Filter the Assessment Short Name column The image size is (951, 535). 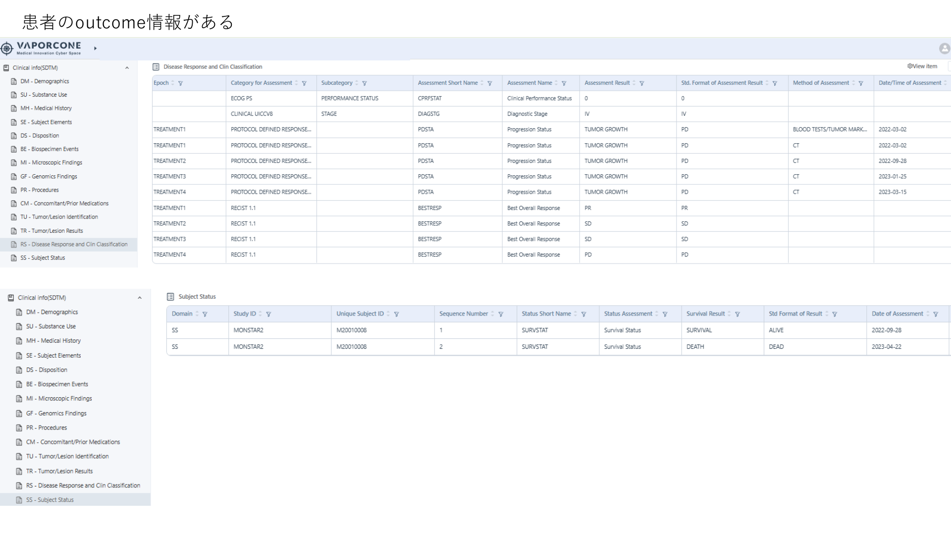click(490, 83)
